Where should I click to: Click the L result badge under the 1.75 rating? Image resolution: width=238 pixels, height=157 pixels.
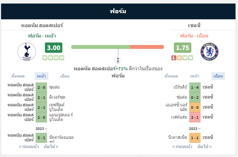(174, 58)
